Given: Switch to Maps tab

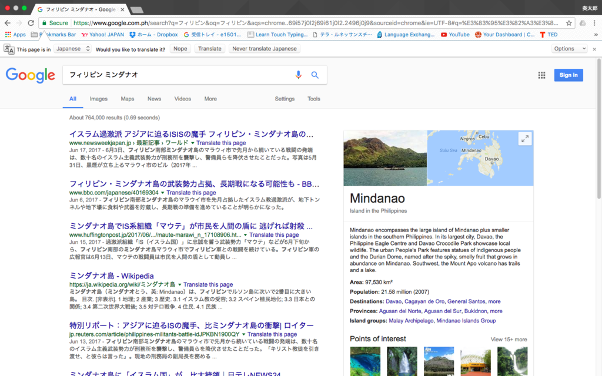Looking at the screenshot, I should [x=128, y=99].
